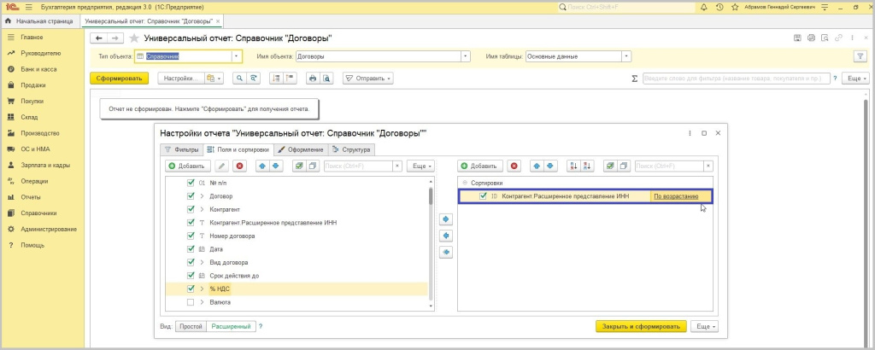Expand the "Имя таблицы" dropdown
Image resolution: width=875 pixels, height=350 pixels.
point(626,56)
